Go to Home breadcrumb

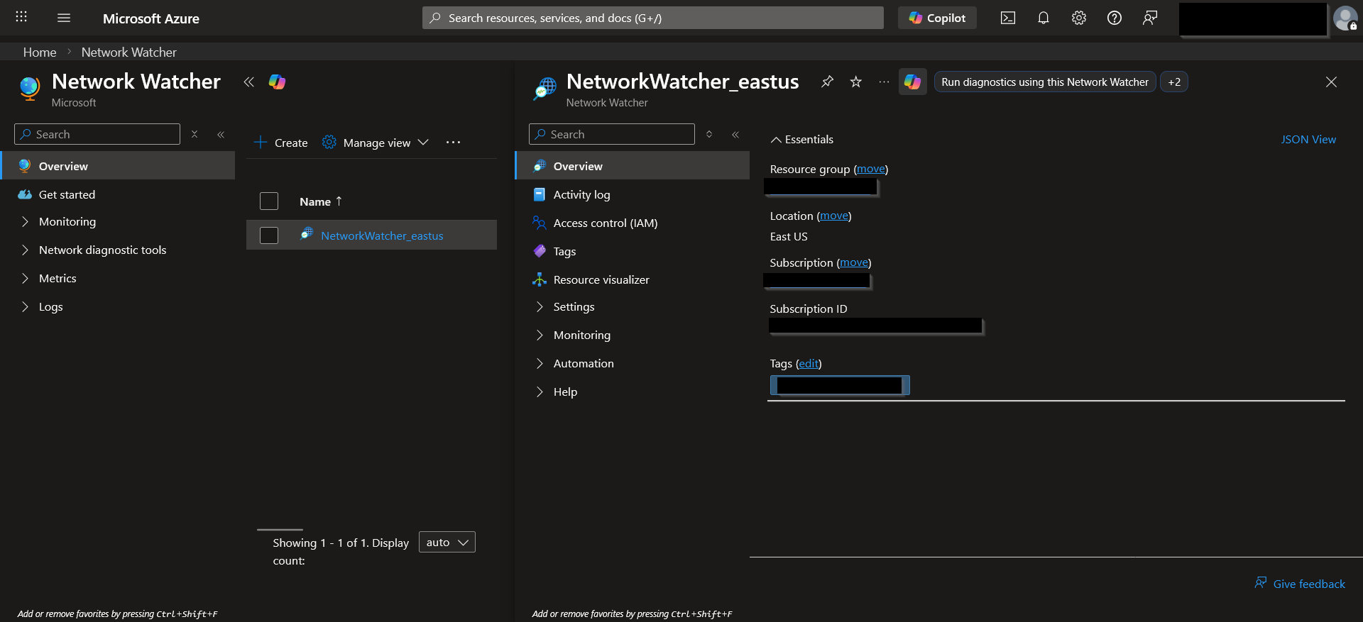click(40, 52)
